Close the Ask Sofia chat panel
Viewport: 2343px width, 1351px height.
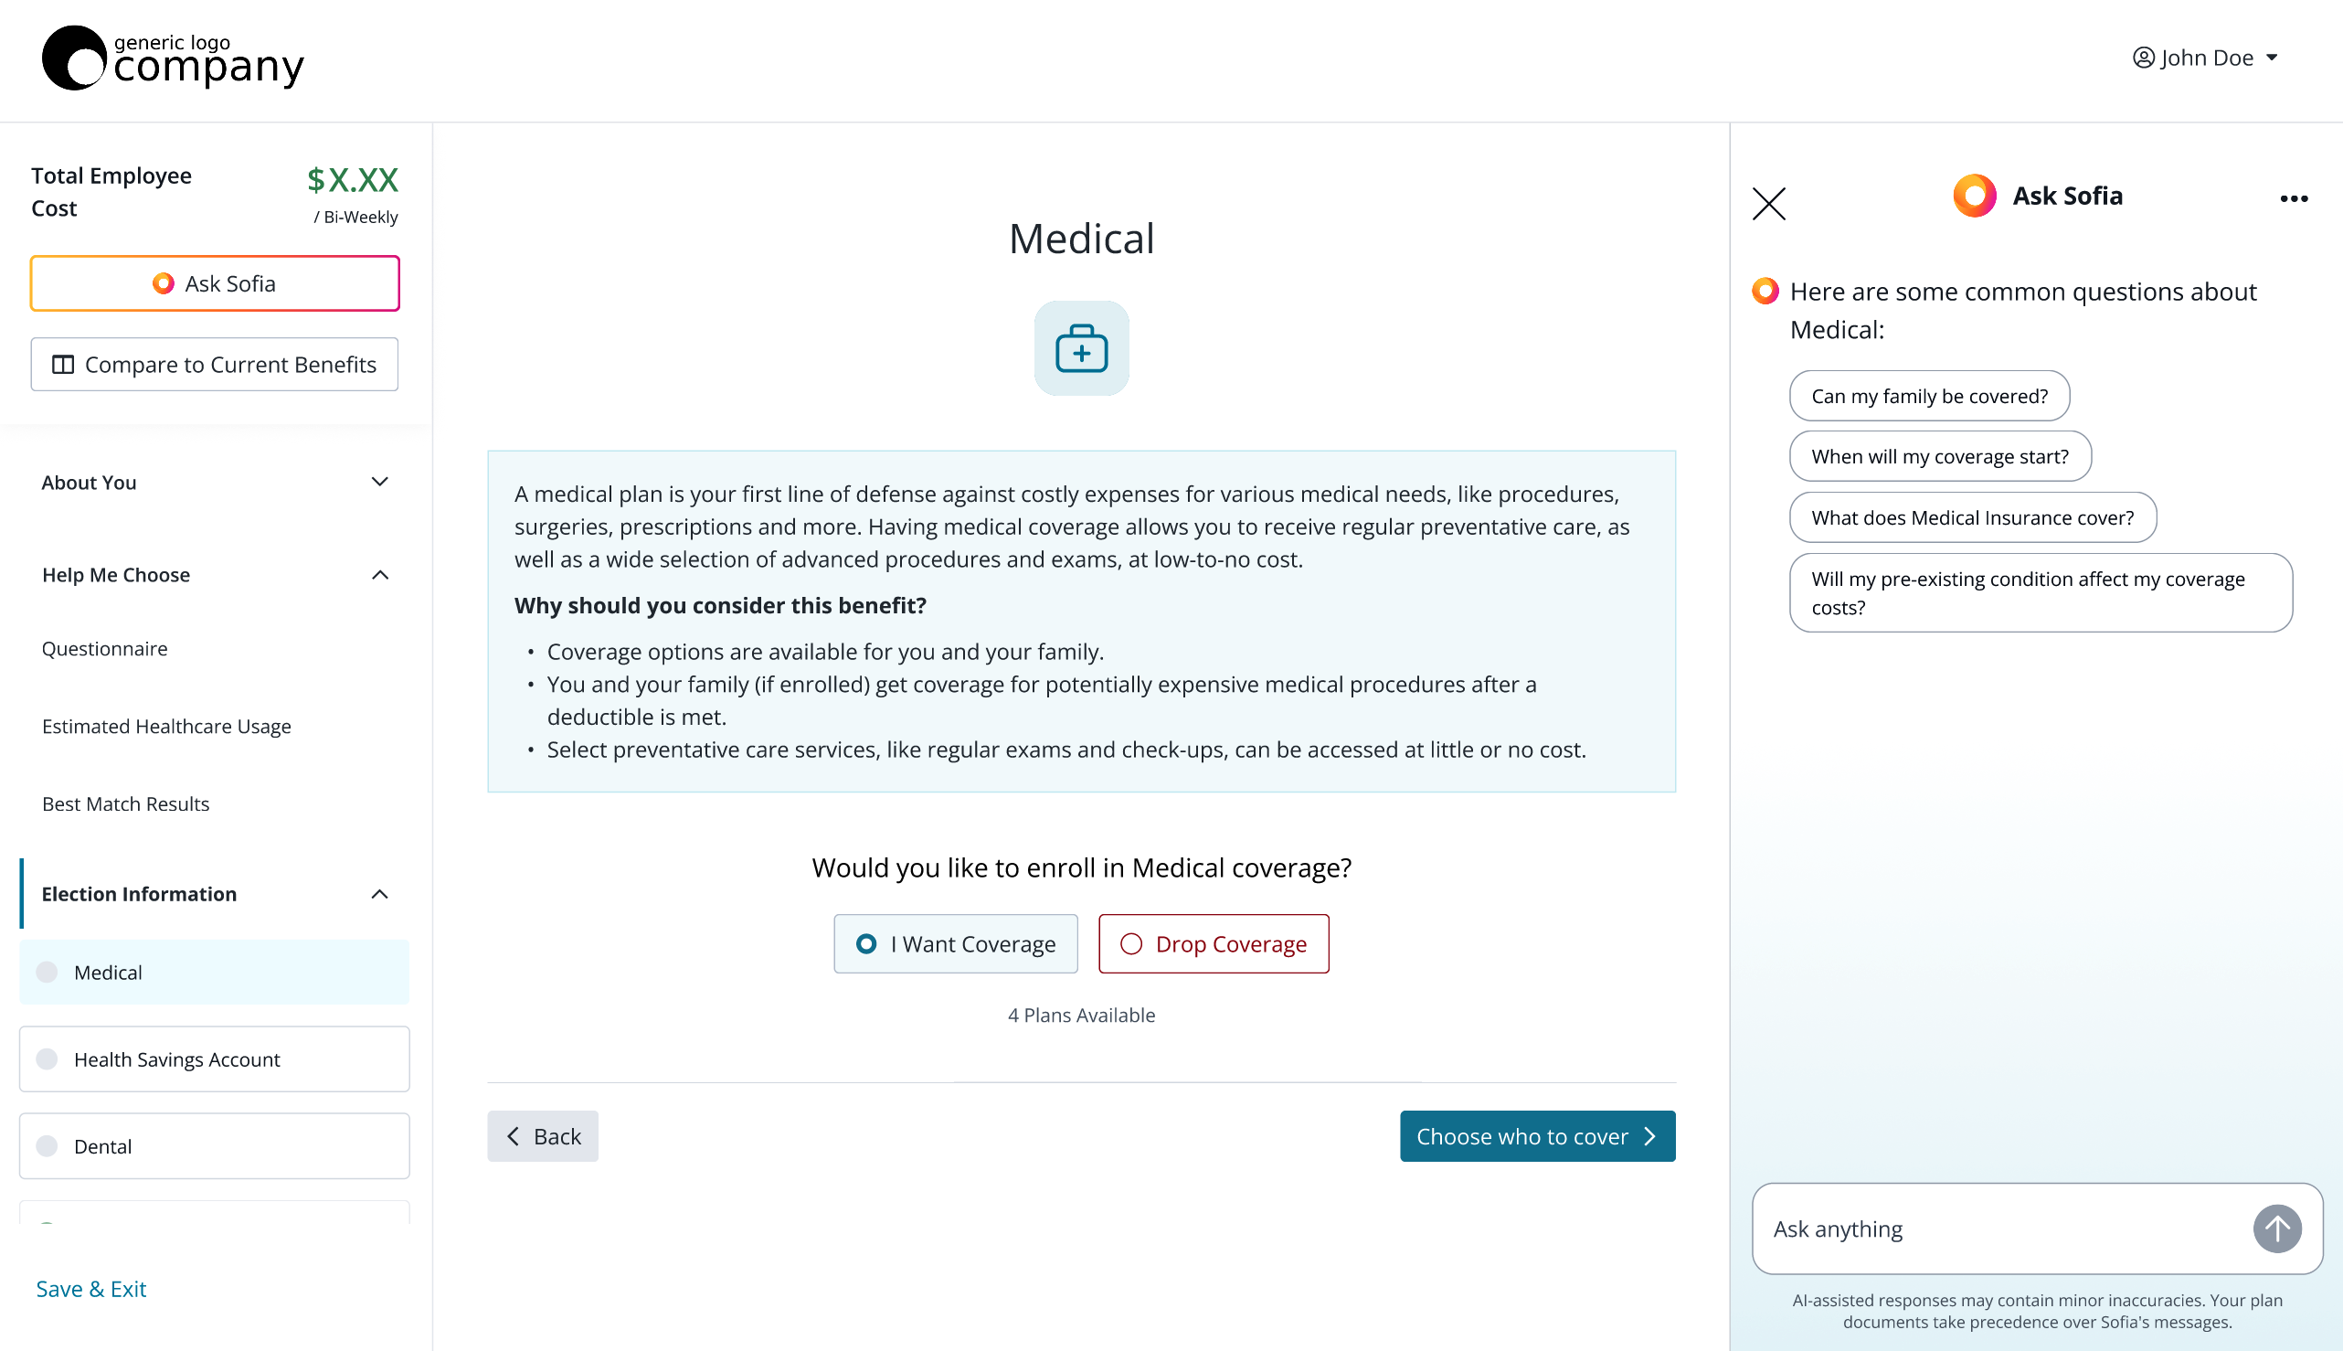pyautogui.click(x=1768, y=203)
